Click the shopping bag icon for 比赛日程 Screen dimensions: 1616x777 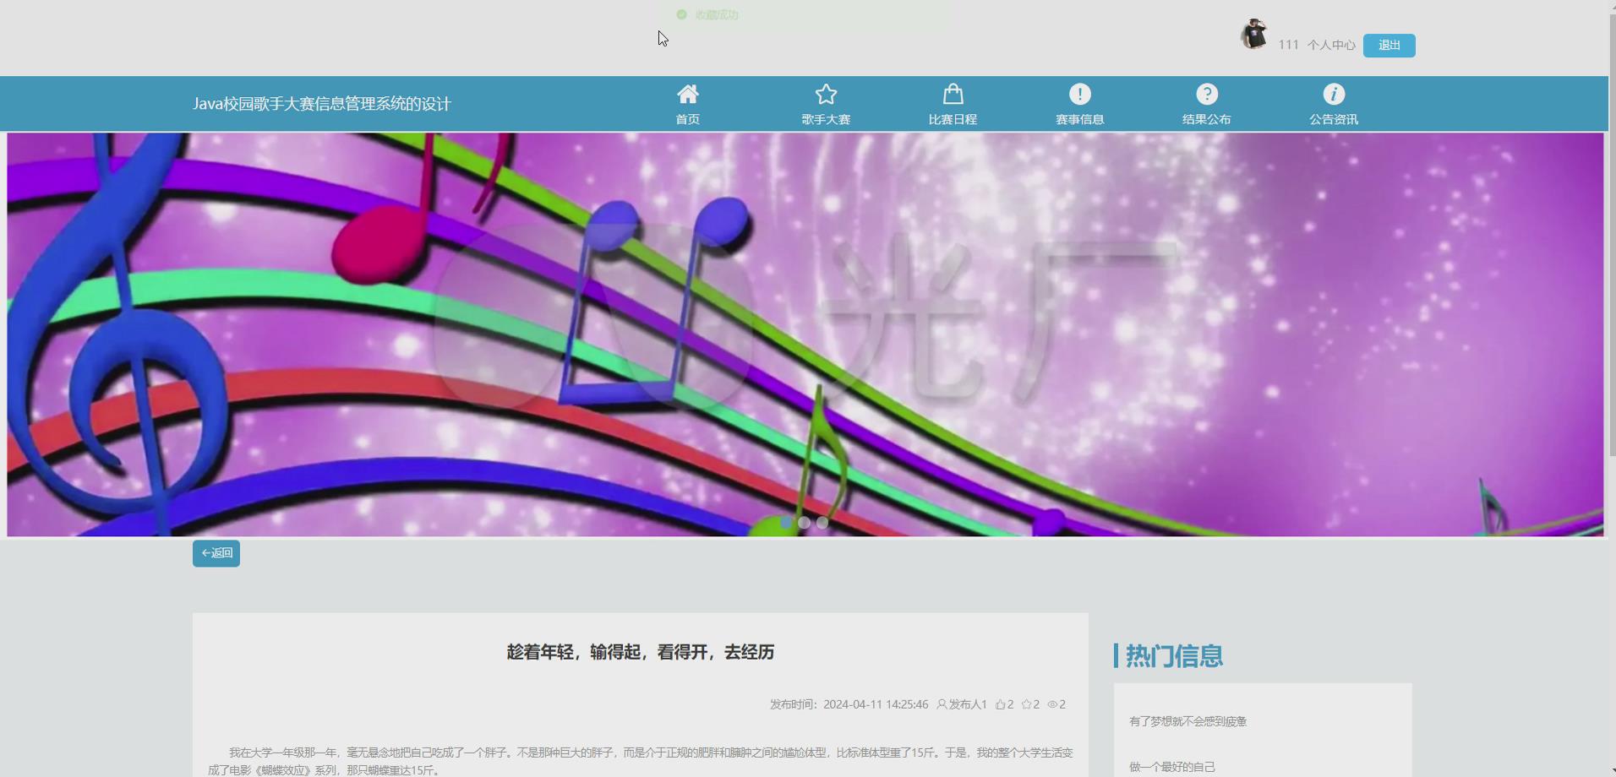click(x=953, y=94)
